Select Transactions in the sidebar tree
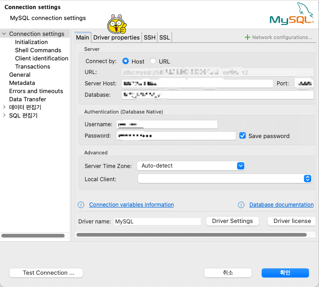This screenshot has width=319, height=287. click(x=33, y=67)
